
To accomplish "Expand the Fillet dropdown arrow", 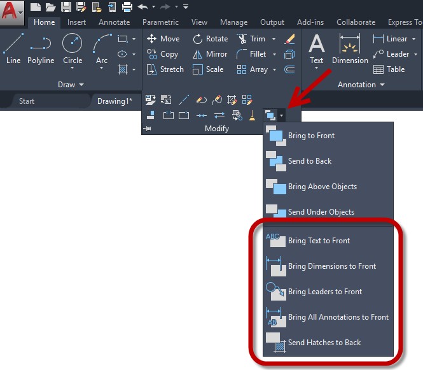I will pyautogui.click(x=274, y=54).
